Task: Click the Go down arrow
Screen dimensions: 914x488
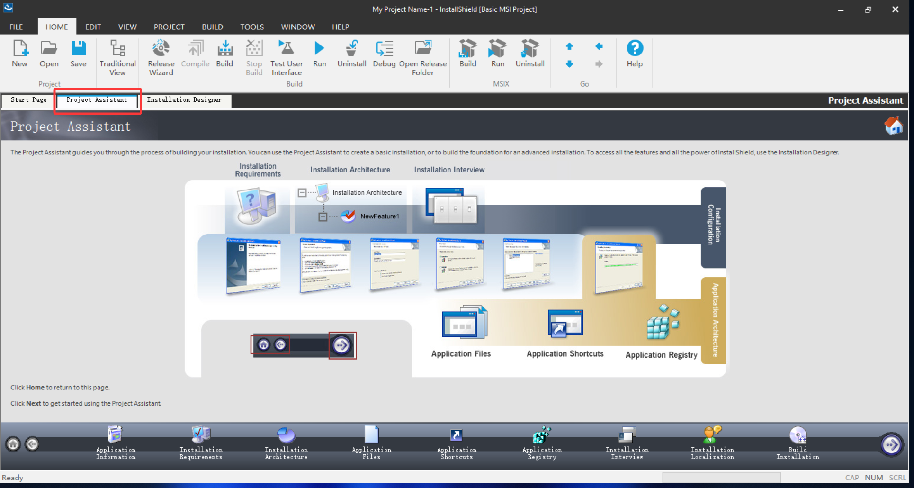Action: [569, 64]
